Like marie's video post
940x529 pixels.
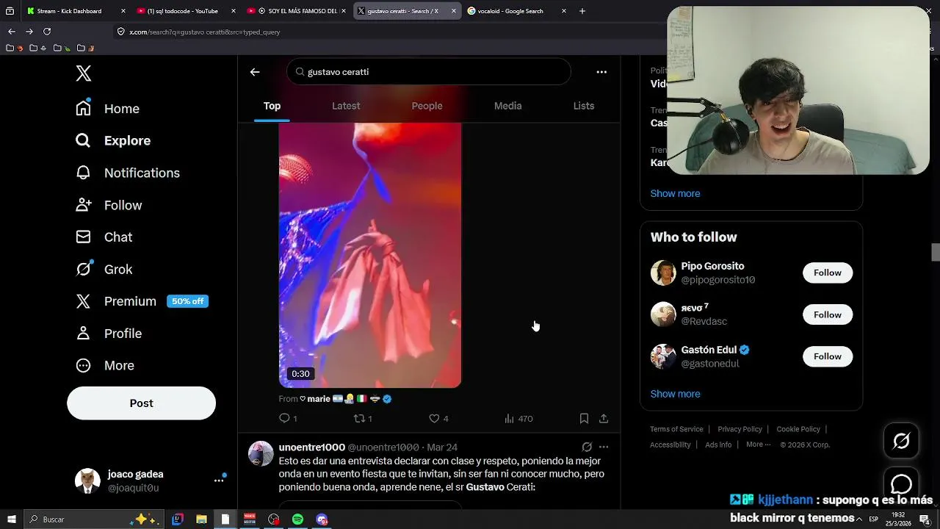[x=438, y=419]
